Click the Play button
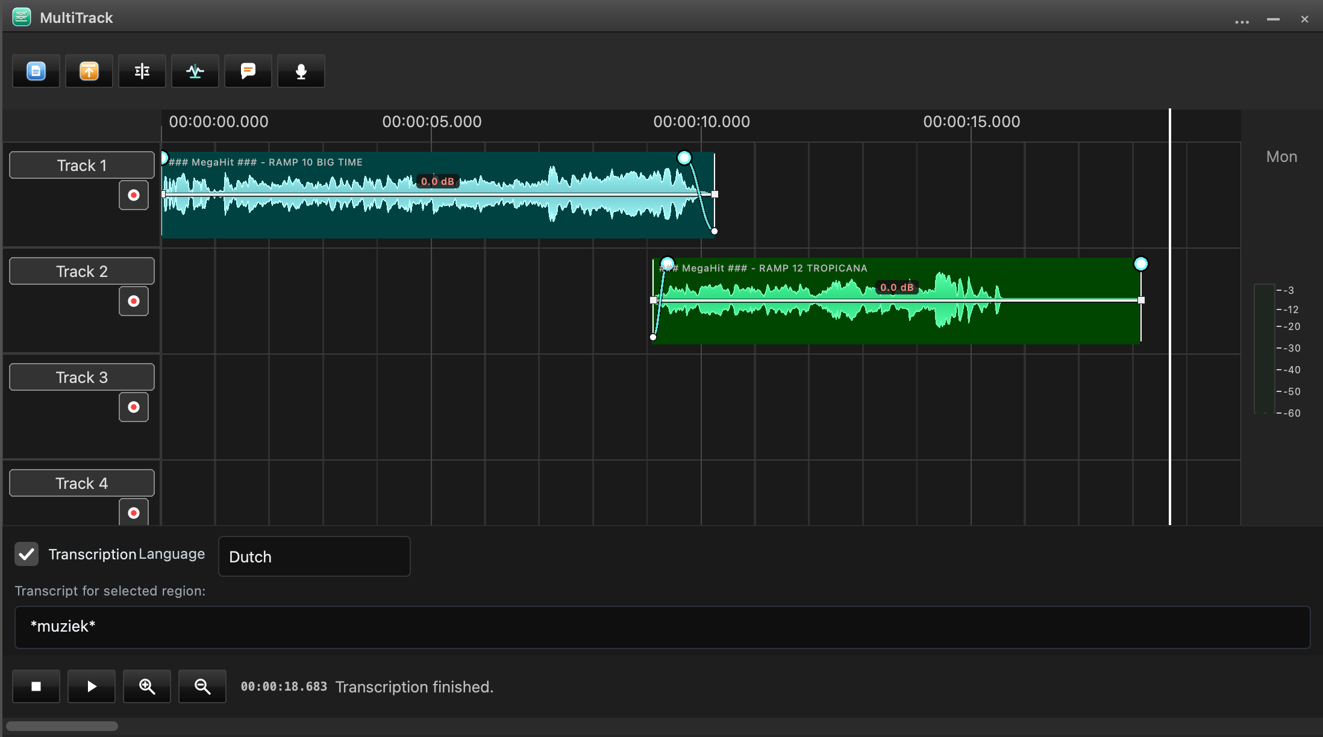Viewport: 1323px width, 737px height. (x=92, y=686)
